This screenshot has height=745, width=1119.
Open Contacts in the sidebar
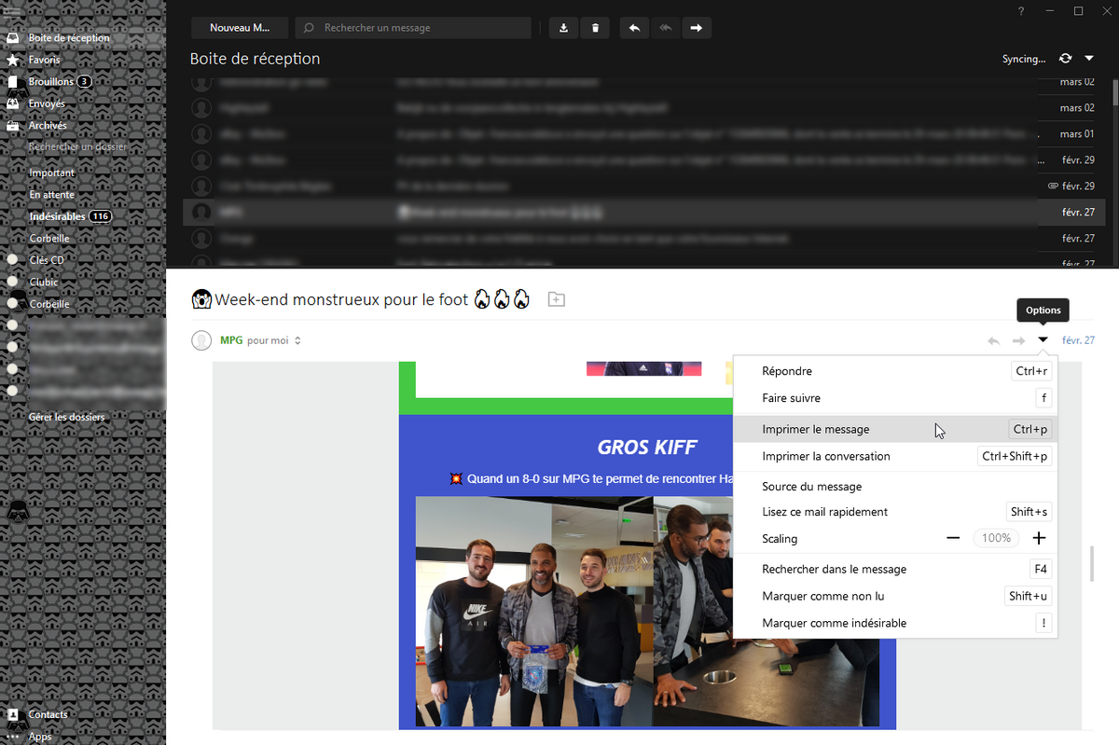[x=48, y=714]
